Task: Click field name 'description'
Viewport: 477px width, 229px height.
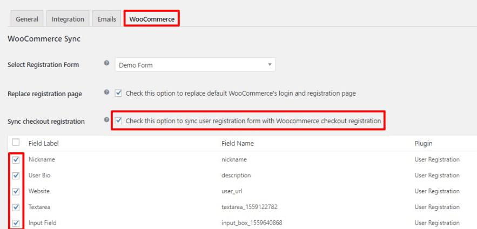Action: tap(237, 175)
